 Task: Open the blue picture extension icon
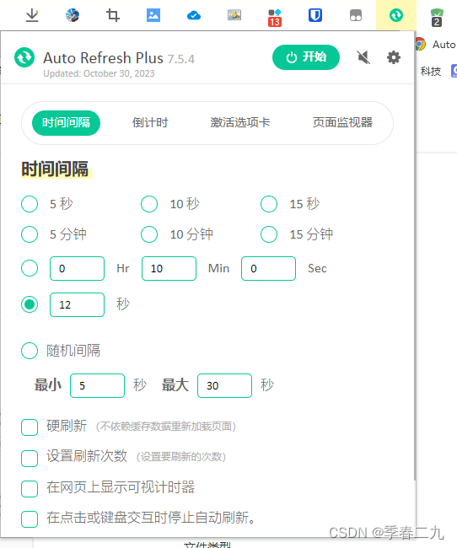(x=153, y=15)
